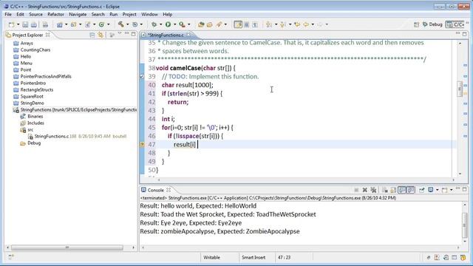
Task: Maximize the Console view
Action: (x=465, y=189)
